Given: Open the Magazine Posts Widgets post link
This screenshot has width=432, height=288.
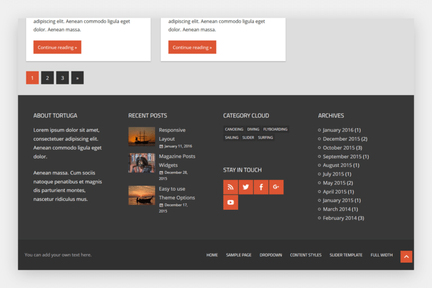Looking at the screenshot, I should (x=177, y=160).
